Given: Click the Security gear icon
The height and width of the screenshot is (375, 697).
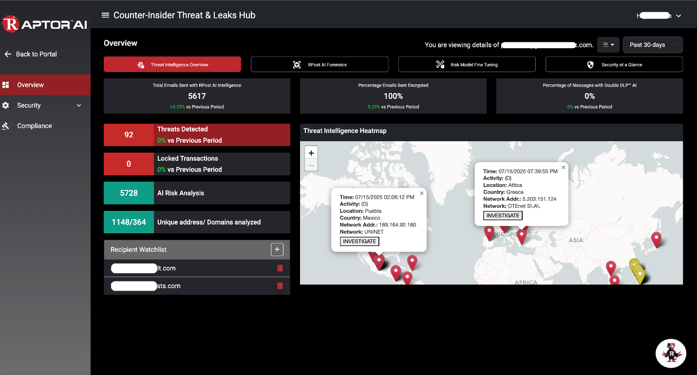Looking at the screenshot, I should (6, 105).
